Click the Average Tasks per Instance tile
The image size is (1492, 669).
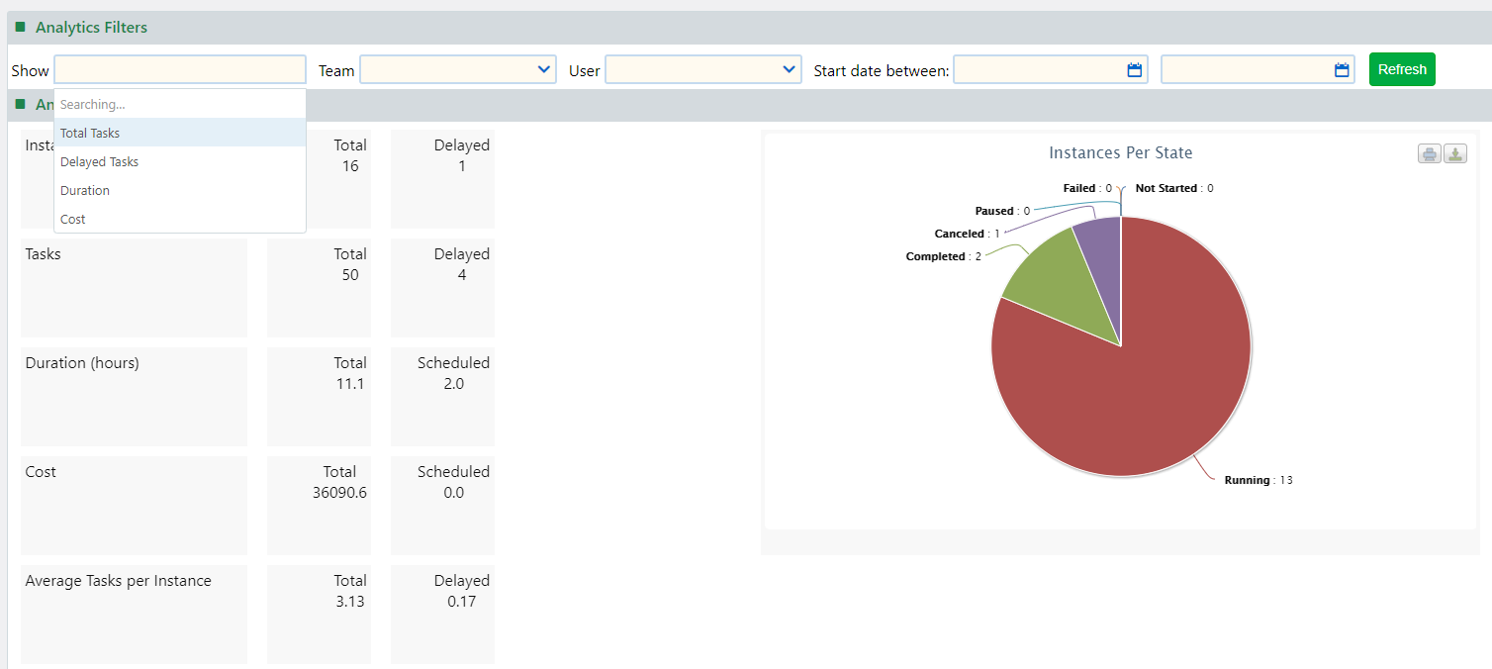[x=134, y=614]
